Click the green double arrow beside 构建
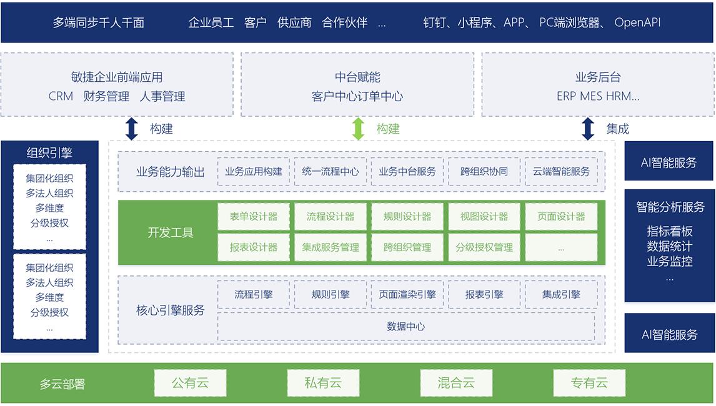 pyautogui.click(x=358, y=129)
